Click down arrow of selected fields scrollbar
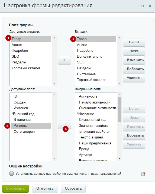The height and width of the screenshot is (194, 155). click(x=120, y=158)
